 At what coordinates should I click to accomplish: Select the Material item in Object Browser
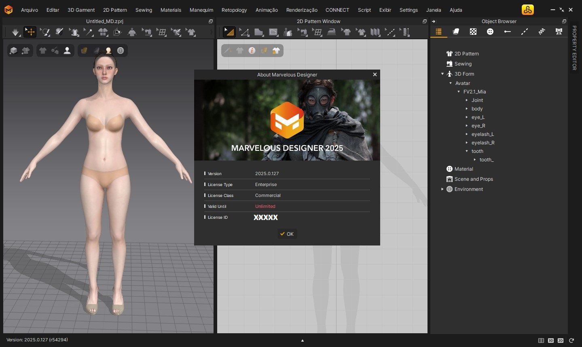[x=463, y=169]
